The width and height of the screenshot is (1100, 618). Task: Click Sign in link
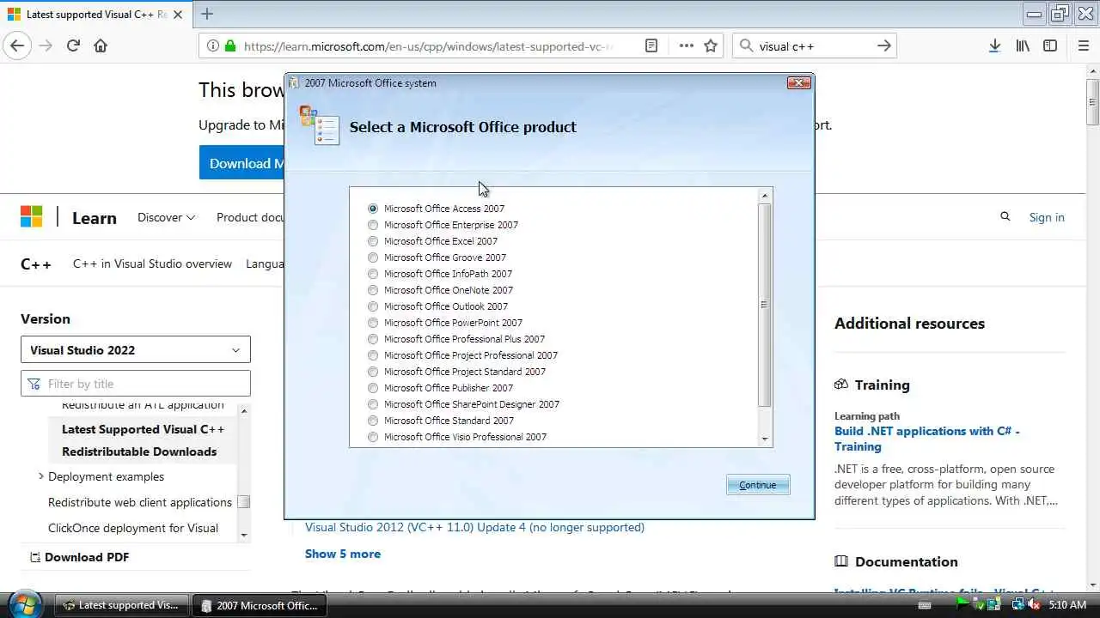(x=1047, y=217)
